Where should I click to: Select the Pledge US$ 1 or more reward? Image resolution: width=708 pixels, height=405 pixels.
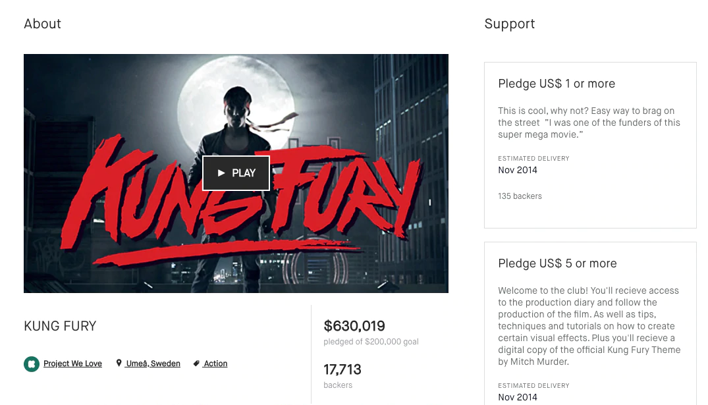click(x=557, y=84)
